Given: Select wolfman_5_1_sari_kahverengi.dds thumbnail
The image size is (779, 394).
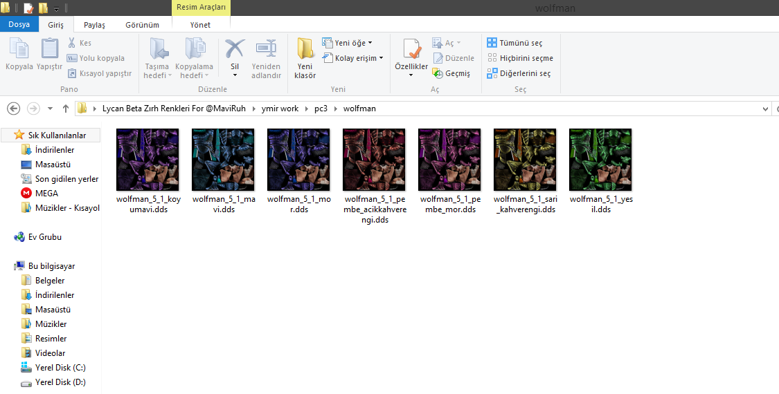Looking at the screenshot, I should 525,160.
